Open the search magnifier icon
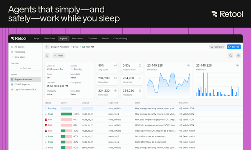The height and width of the screenshot is (150, 251). coord(231,55)
